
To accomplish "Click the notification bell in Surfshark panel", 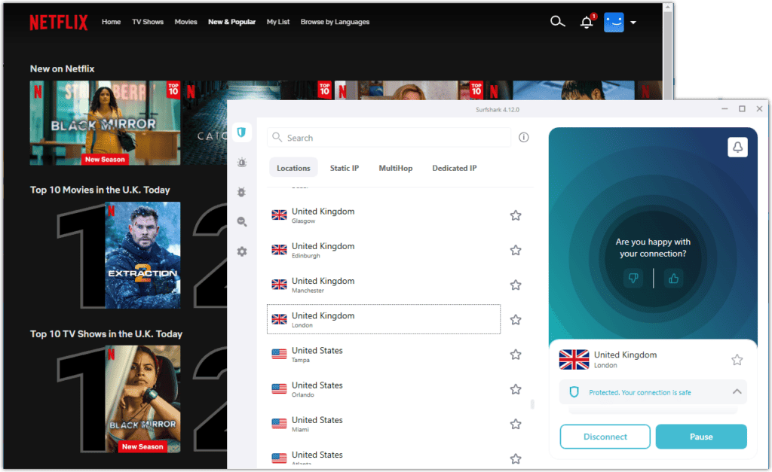I will [738, 148].
